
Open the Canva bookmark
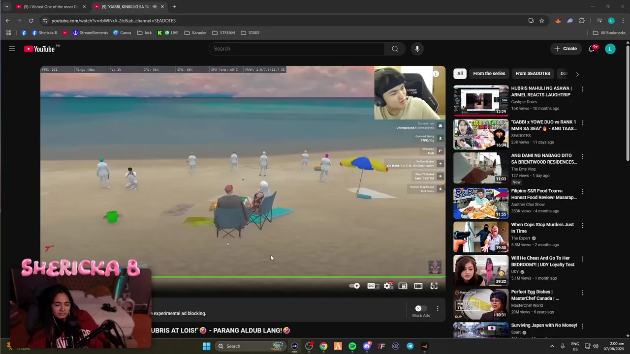[x=122, y=33]
